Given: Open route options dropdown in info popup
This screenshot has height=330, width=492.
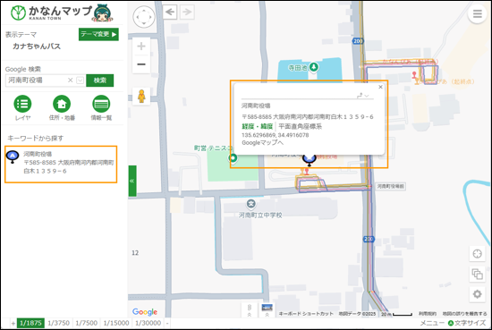Looking at the screenshot, I should pyautogui.click(x=362, y=95).
